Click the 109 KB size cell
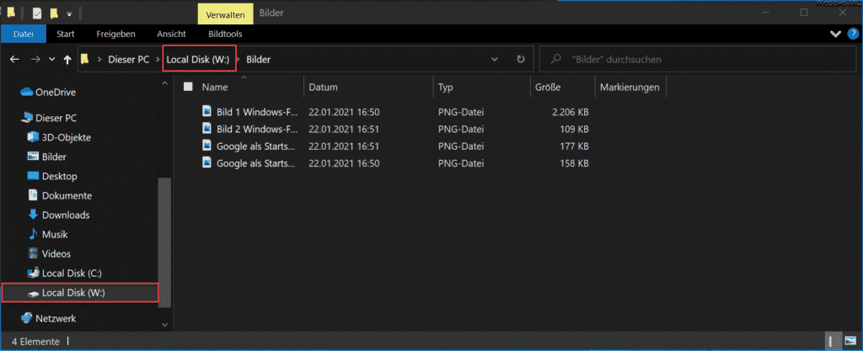Viewport: 863px width, 351px height. point(574,129)
